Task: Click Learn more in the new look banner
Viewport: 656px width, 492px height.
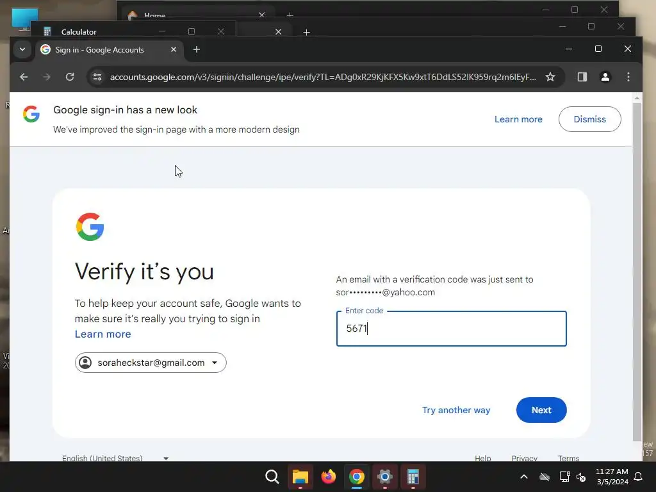Action: (x=518, y=119)
